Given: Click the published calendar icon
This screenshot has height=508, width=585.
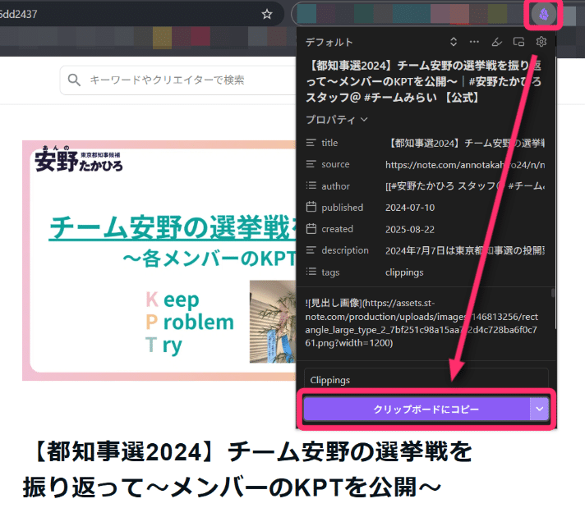Looking at the screenshot, I should pyautogui.click(x=311, y=207).
